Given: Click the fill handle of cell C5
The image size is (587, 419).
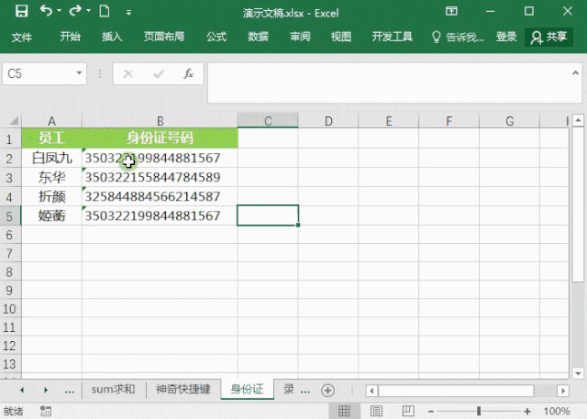Looking at the screenshot, I should 298,225.
